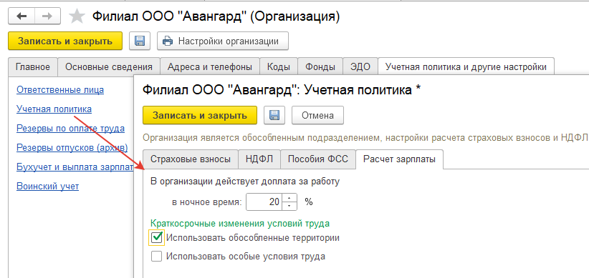The width and height of the screenshot is (589, 278).
Task: Switch to the Главное tab
Action: coord(33,67)
